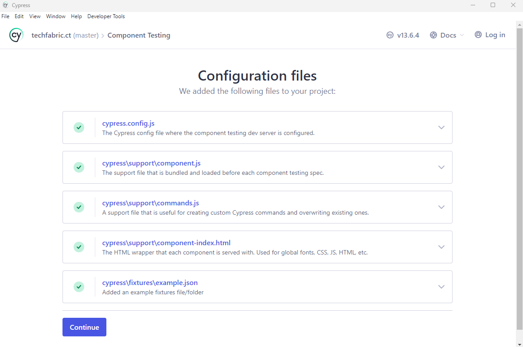
Task: Click the cypress\support\component.js file name
Action: pyautogui.click(x=151, y=163)
